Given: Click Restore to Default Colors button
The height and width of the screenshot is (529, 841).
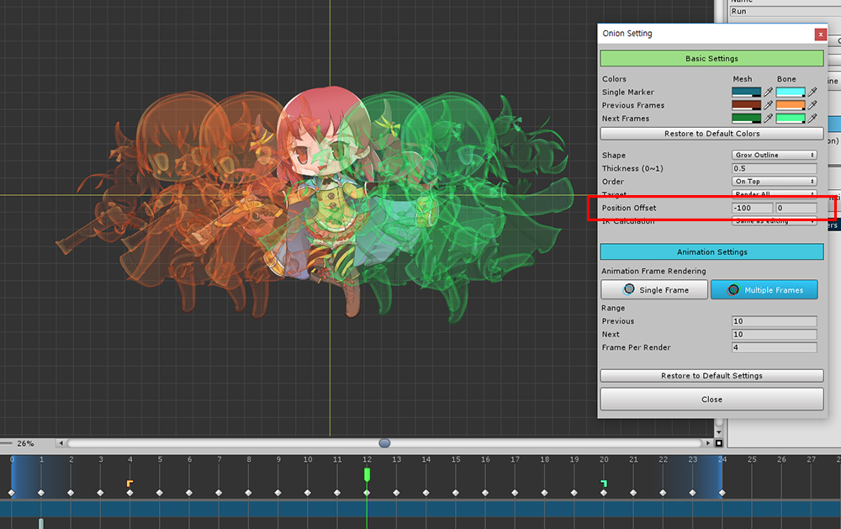Looking at the screenshot, I should tap(711, 134).
